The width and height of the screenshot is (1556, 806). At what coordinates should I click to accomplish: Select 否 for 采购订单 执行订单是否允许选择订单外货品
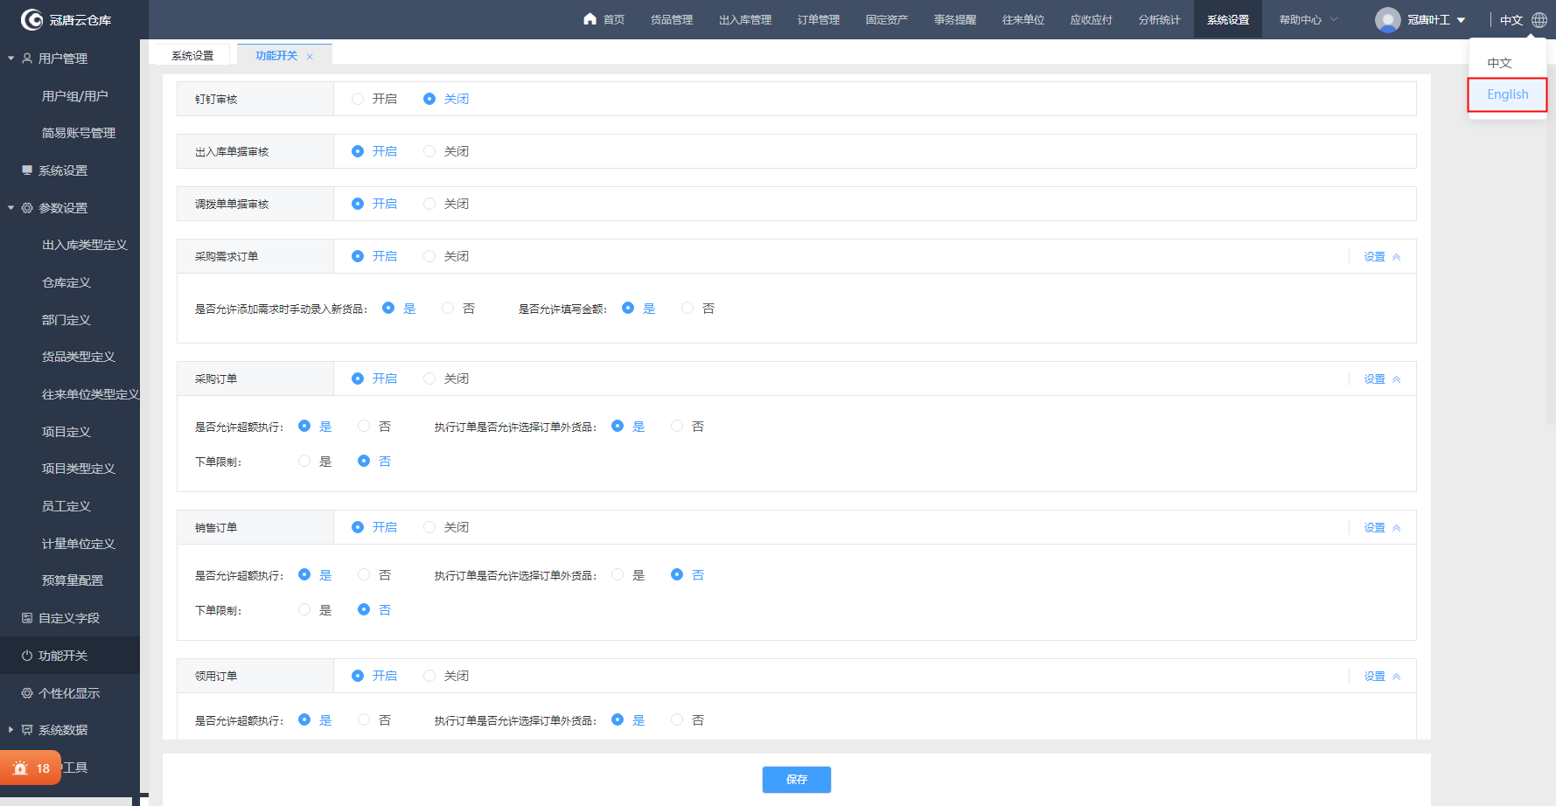click(x=677, y=426)
